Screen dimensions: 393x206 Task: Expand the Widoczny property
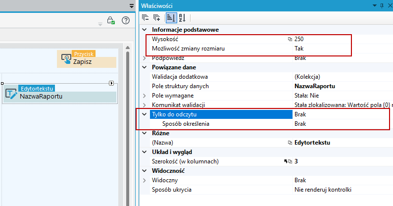click(145, 180)
